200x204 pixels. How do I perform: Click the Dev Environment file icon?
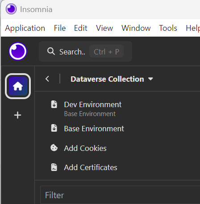54,104
